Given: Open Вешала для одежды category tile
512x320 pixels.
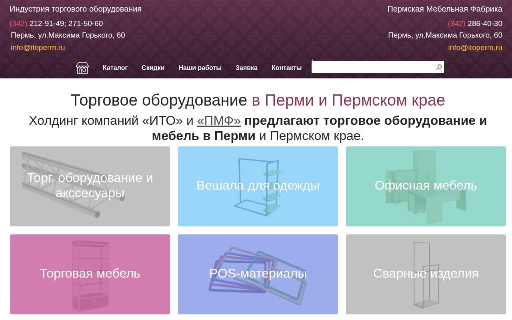Looking at the screenshot, I should tap(258, 186).
